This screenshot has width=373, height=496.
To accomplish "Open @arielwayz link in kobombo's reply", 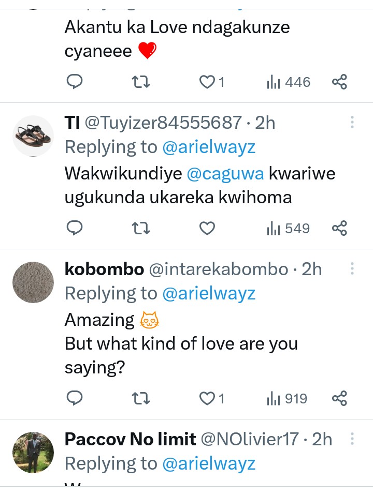I will coord(209,293).
